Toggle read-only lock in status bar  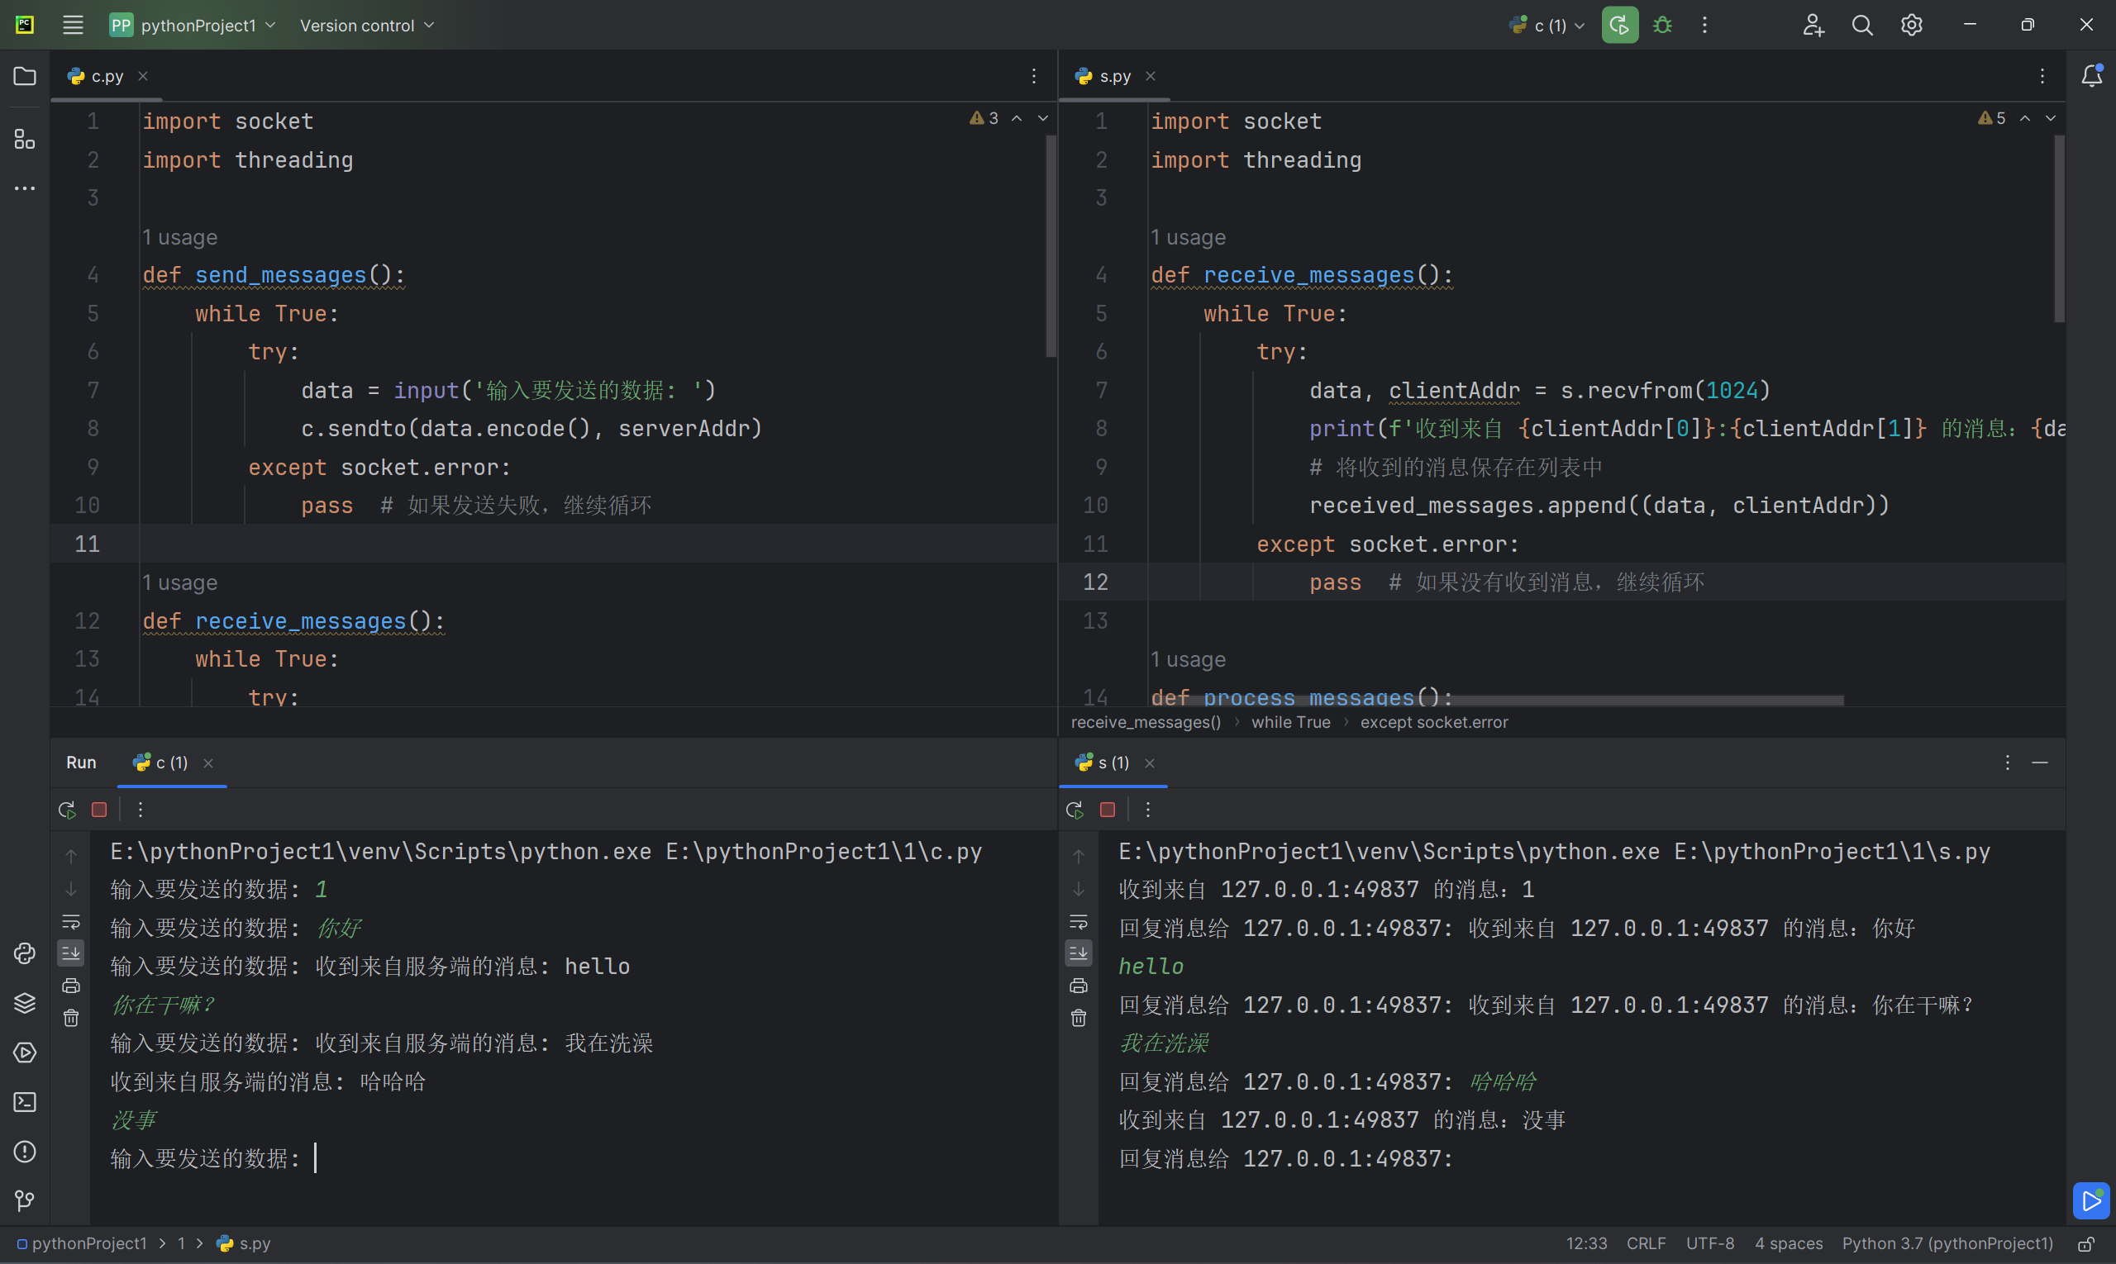tap(2086, 1243)
